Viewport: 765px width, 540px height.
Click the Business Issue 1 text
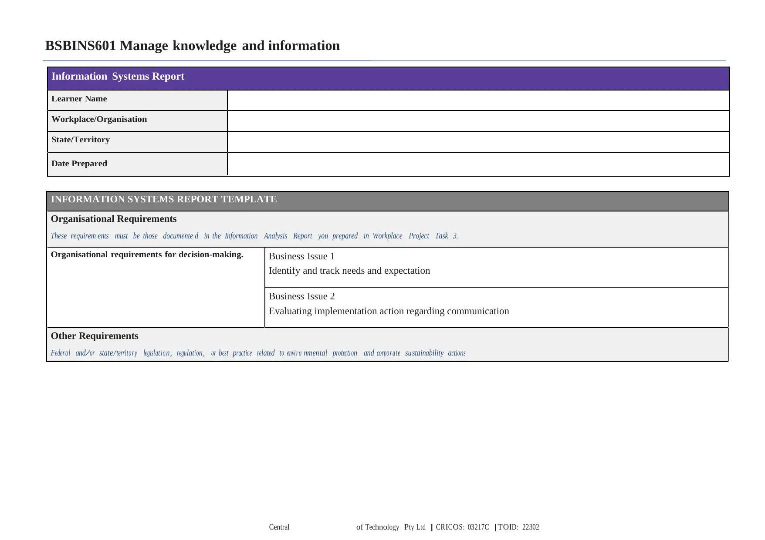click(302, 256)
